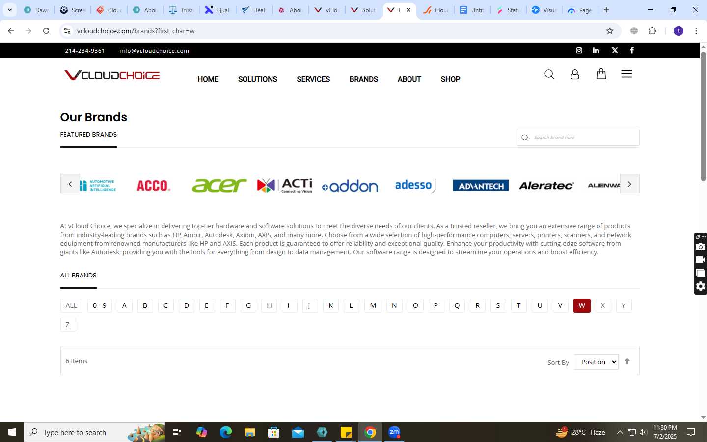Open Chrome profile avatar

point(679,31)
